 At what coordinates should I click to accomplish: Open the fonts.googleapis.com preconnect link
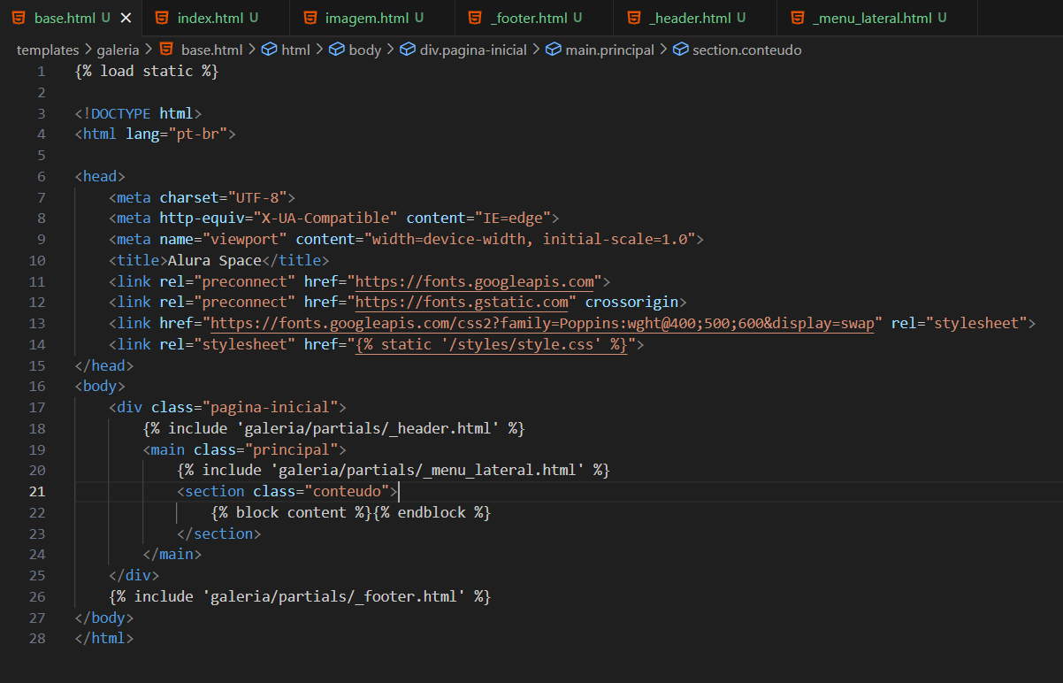coord(474,281)
